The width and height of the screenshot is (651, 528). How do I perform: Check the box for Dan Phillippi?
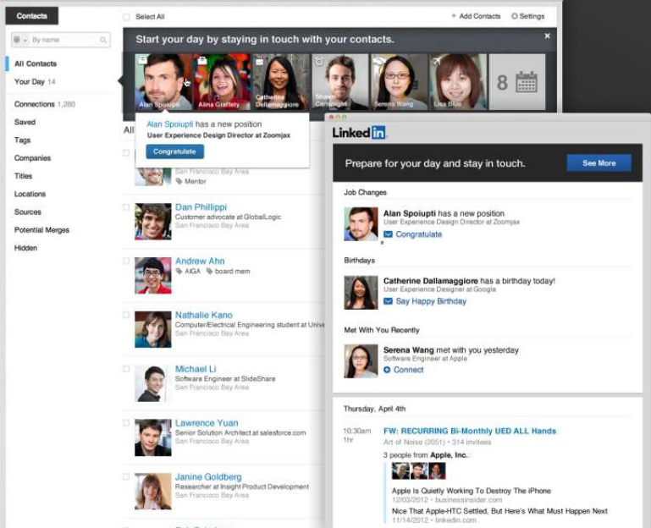coord(126,207)
